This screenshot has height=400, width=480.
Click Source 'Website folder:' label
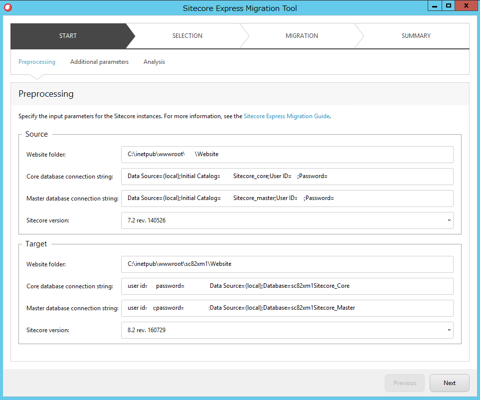pos(46,155)
